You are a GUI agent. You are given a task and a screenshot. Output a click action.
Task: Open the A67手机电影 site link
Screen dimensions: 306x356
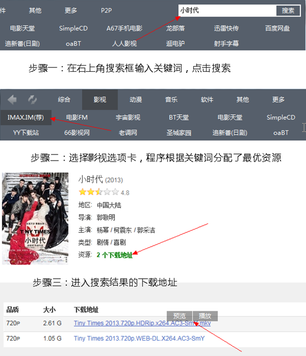124,28
